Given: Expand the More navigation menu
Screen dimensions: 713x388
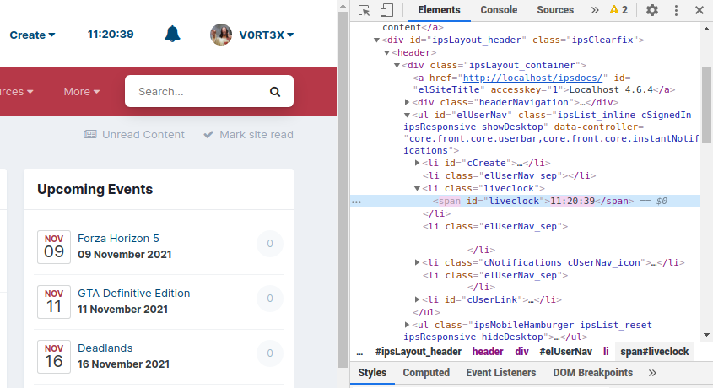Looking at the screenshot, I should 81,91.
